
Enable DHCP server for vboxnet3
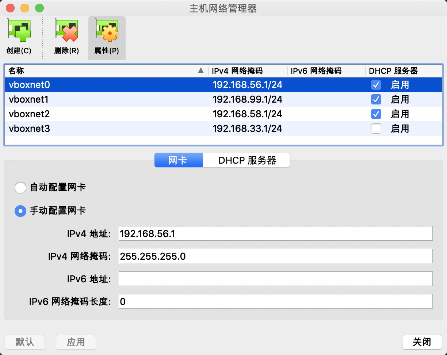point(376,129)
